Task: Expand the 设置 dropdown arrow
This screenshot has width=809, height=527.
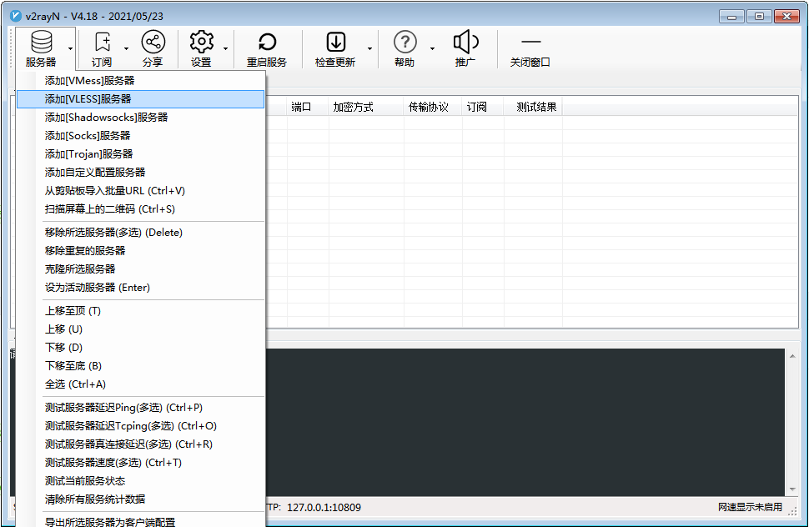Action: coord(225,49)
